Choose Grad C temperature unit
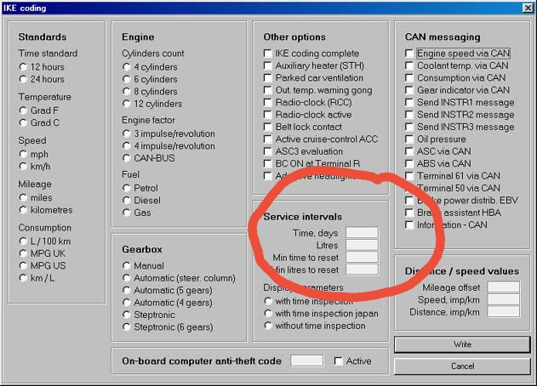 tap(24, 122)
